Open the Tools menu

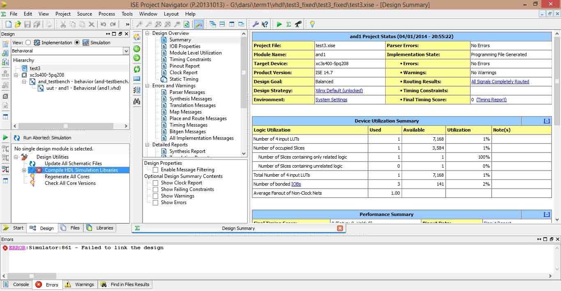click(x=127, y=14)
